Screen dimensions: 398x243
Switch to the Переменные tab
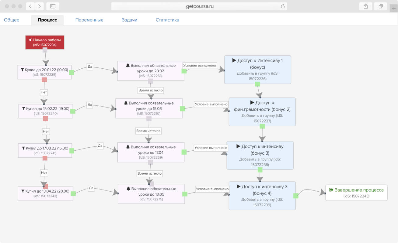pyautogui.click(x=89, y=20)
